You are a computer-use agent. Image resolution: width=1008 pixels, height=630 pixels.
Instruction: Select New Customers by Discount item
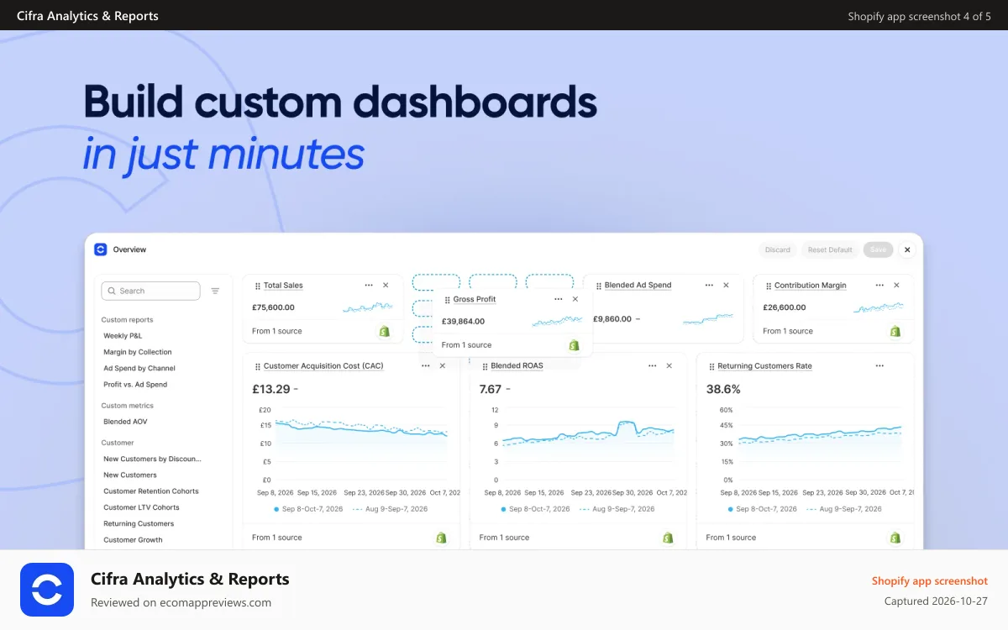pos(153,459)
